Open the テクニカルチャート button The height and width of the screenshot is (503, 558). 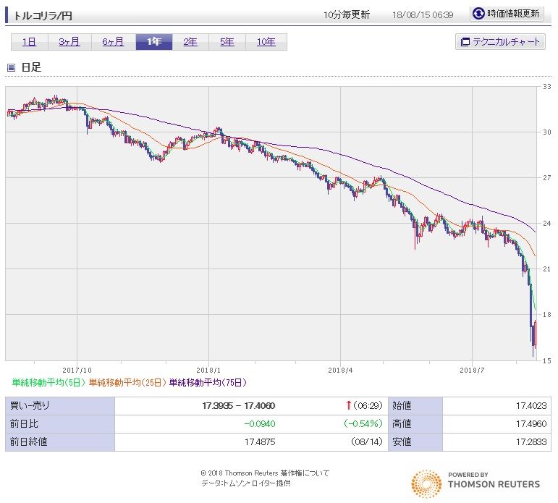500,42
